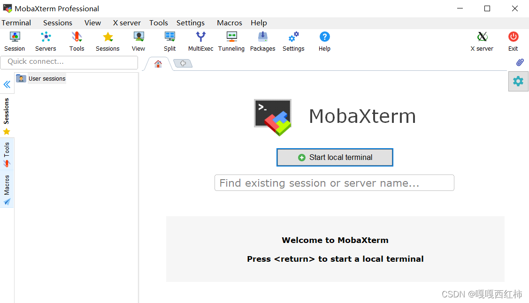
Task: Close the MobaXterm window
Action: pos(515,8)
